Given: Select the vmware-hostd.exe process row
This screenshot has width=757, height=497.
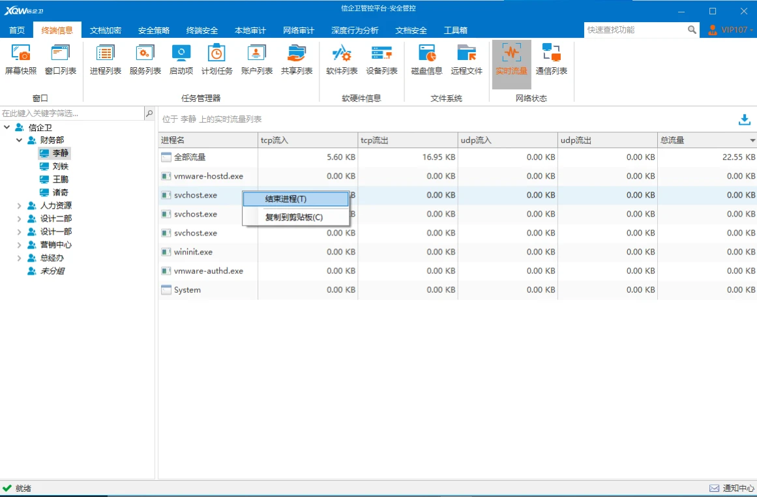Looking at the screenshot, I should (458, 176).
